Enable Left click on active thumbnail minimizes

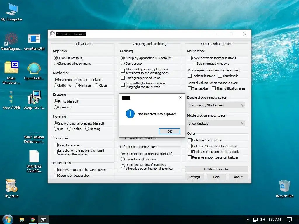tap(79, 152)
